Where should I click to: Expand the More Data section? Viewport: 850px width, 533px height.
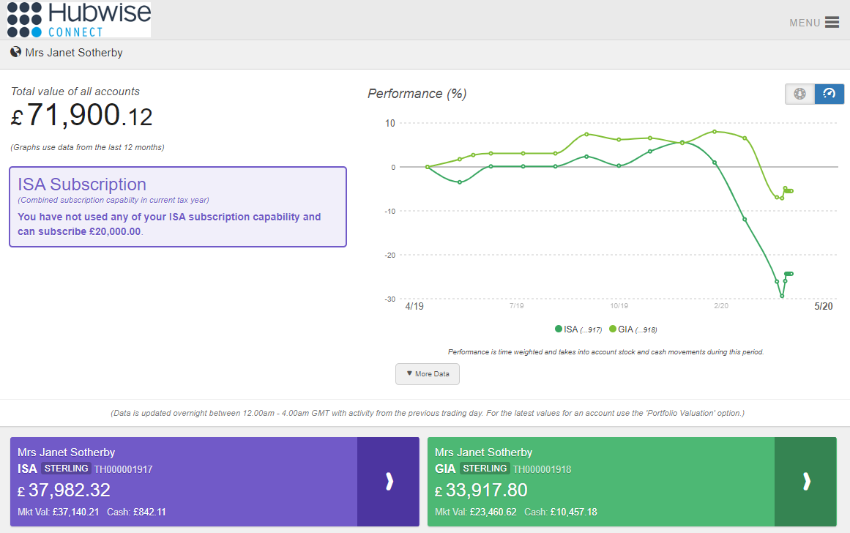point(427,374)
